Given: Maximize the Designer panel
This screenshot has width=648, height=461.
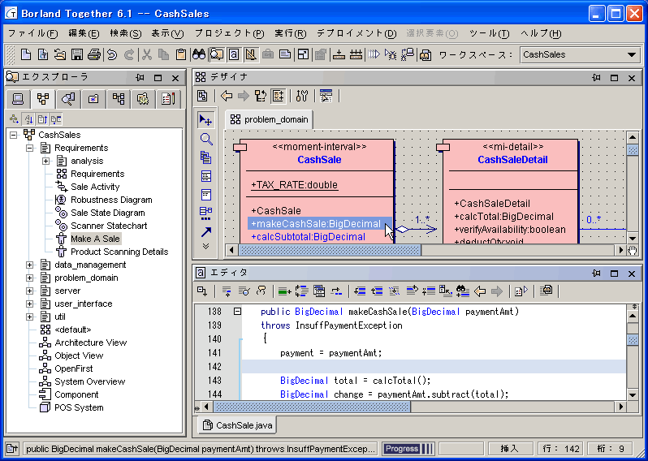Looking at the screenshot, I should 614,78.
